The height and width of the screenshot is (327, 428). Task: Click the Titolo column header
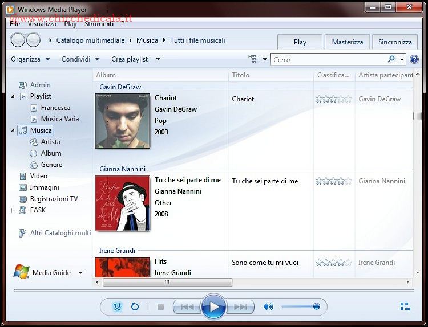(x=241, y=75)
